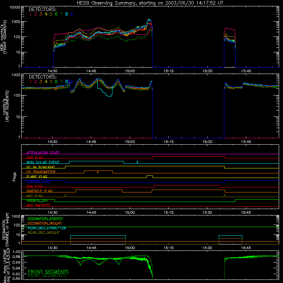Click DETECTORS: heading in front segments plot
Viewport: 283px width, 283px height.
click(42, 9)
